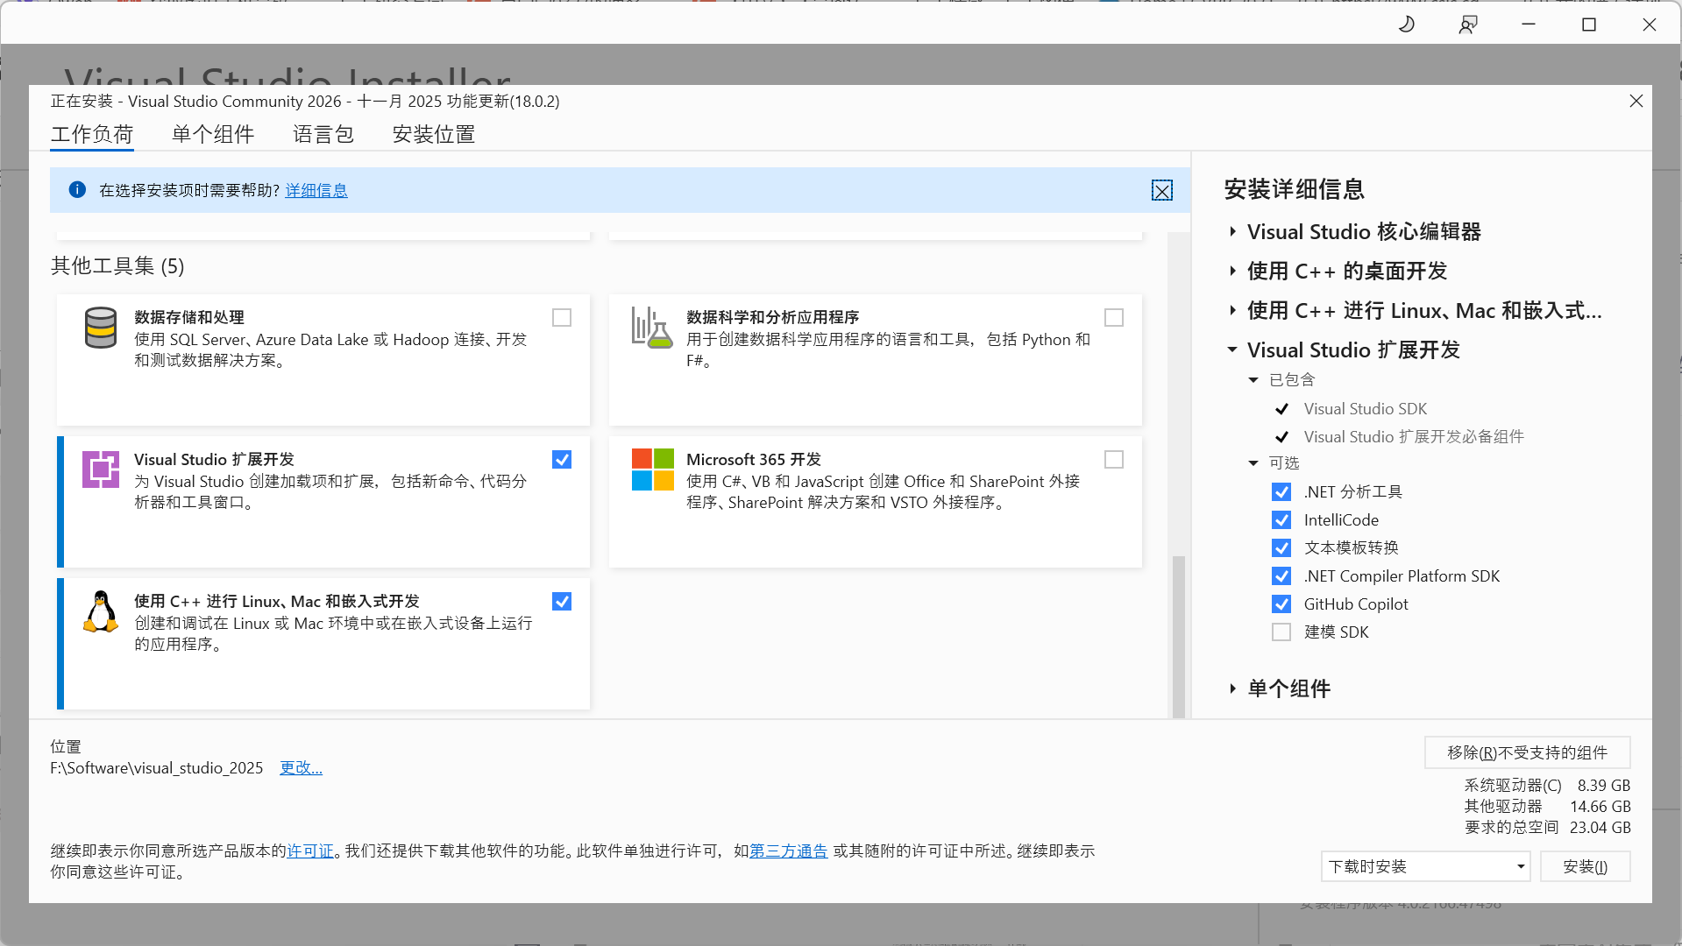Open the 详细信息 help link

(x=316, y=191)
